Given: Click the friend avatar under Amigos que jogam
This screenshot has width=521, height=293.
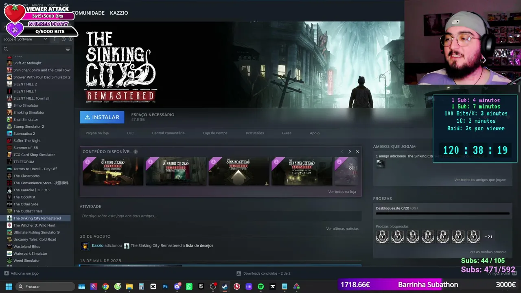Looking at the screenshot, I should (380, 164).
